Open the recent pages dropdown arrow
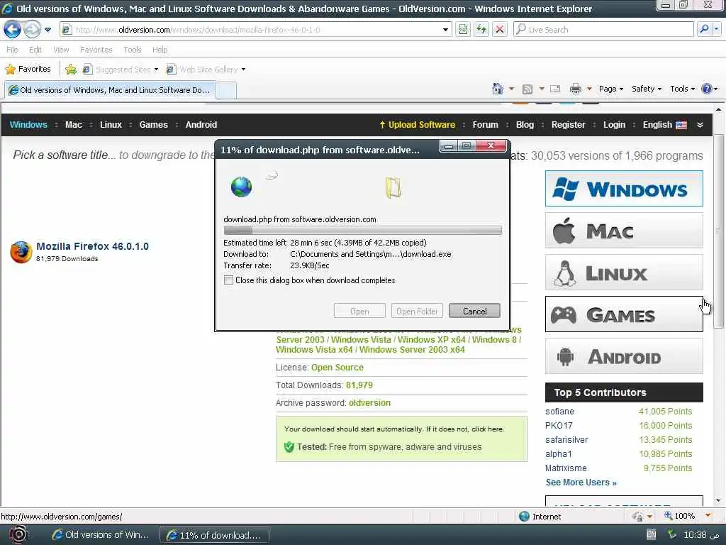 pyautogui.click(x=48, y=30)
